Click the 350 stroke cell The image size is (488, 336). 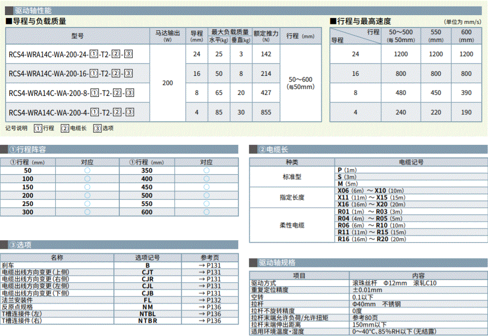pyautogui.click(x=147, y=171)
